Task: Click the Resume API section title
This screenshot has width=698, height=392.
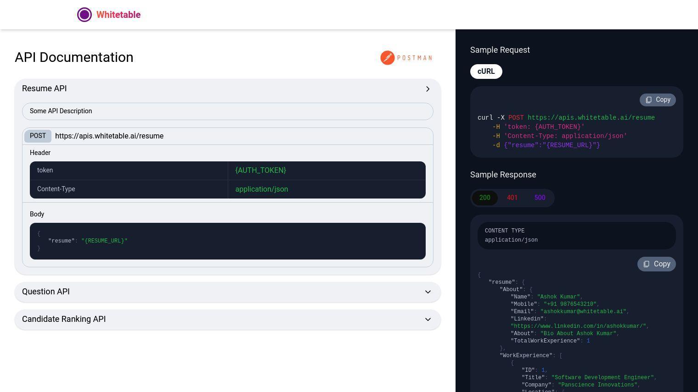Action: point(45,88)
